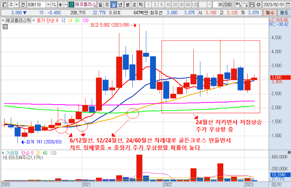
Task: Click the date field 2023/02/01
Action: pos(274,4)
